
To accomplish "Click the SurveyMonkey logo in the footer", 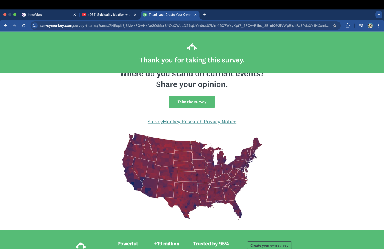I will 81,245.
